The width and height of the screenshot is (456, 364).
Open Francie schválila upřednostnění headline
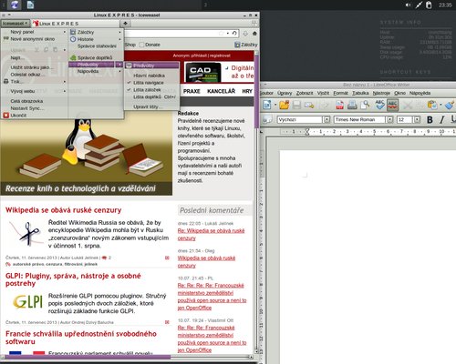tap(81, 338)
